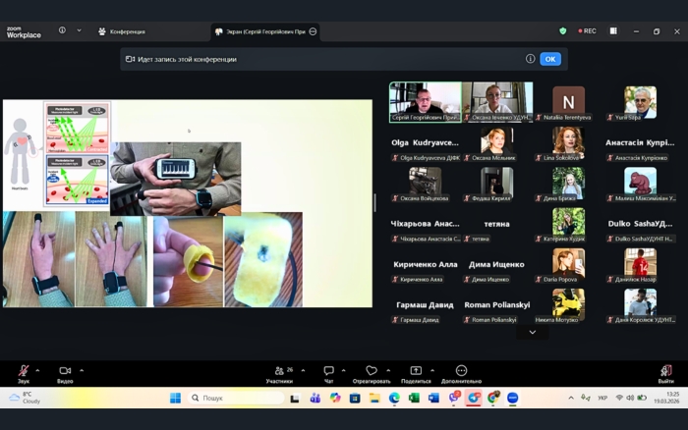Image resolution: width=688 pixels, height=430 pixels.
Task: Click the Поделиться share screen icon
Action: point(416,372)
